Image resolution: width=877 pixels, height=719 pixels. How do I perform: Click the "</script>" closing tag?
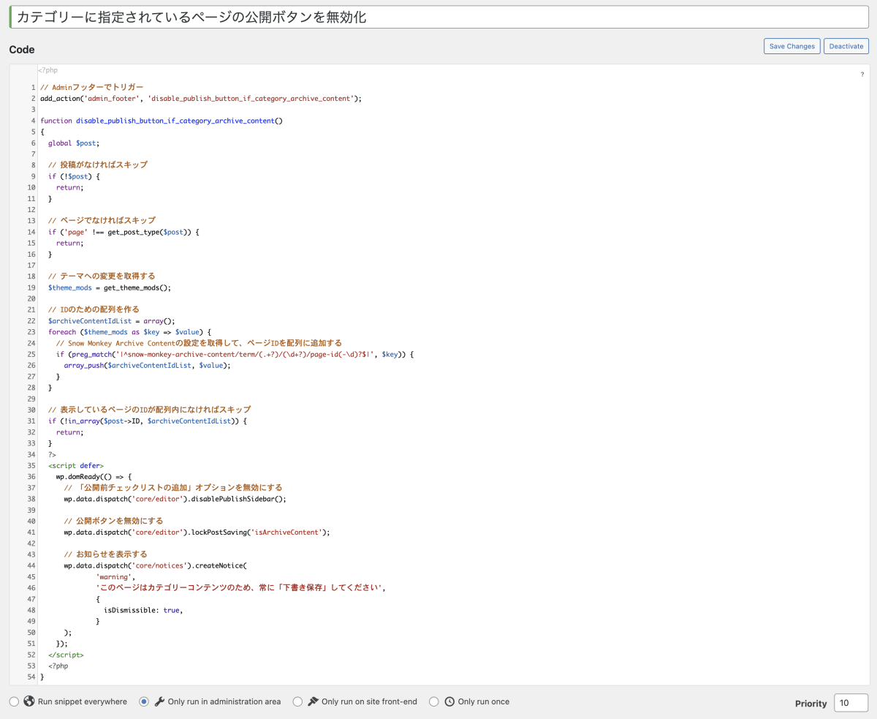(66, 655)
